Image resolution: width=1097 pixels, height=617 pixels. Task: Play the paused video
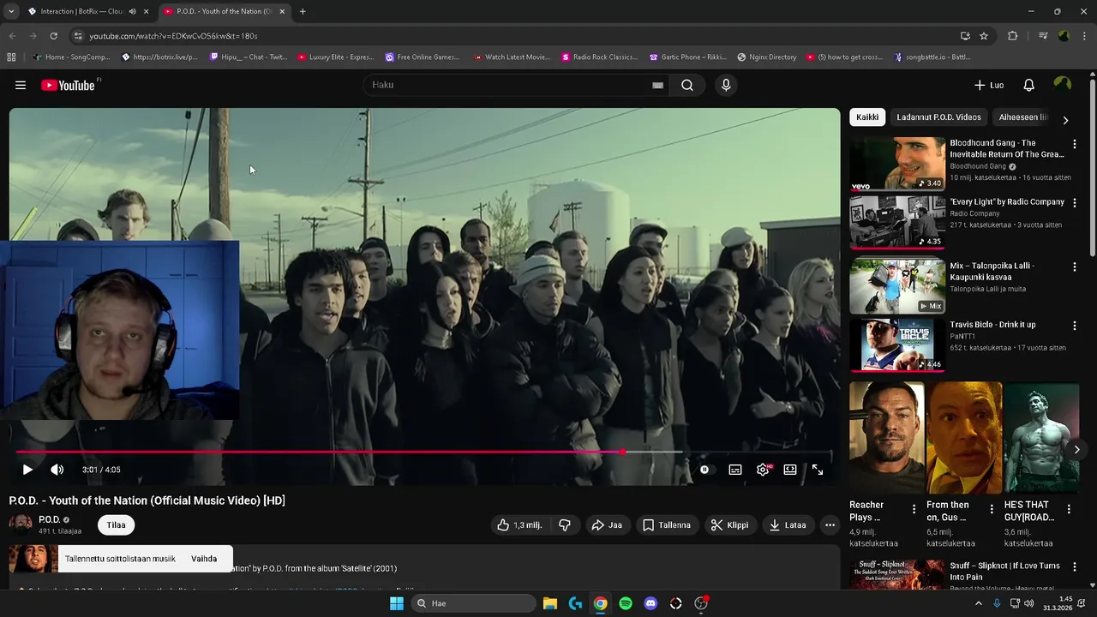pyautogui.click(x=27, y=470)
